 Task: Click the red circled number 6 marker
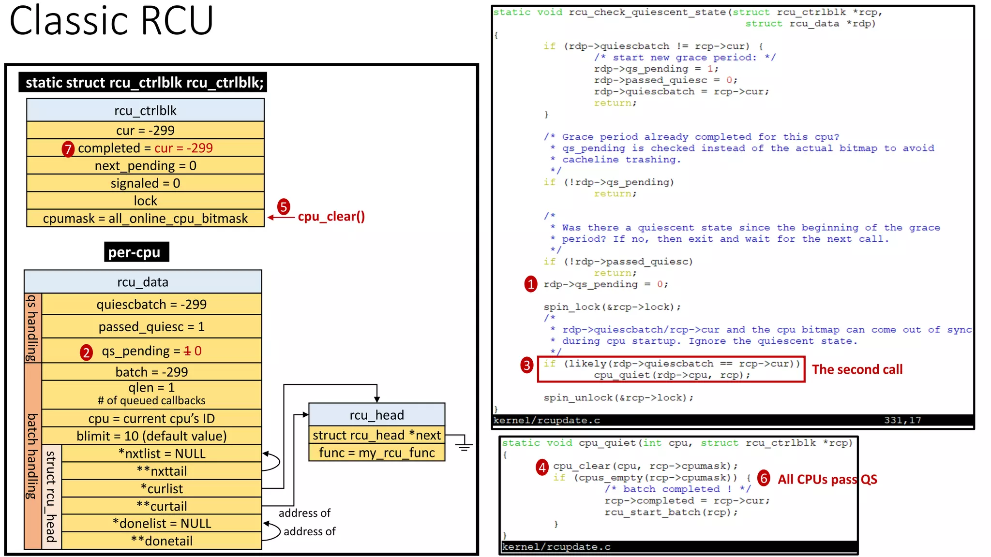pyautogui.click(x=764, y=479)
